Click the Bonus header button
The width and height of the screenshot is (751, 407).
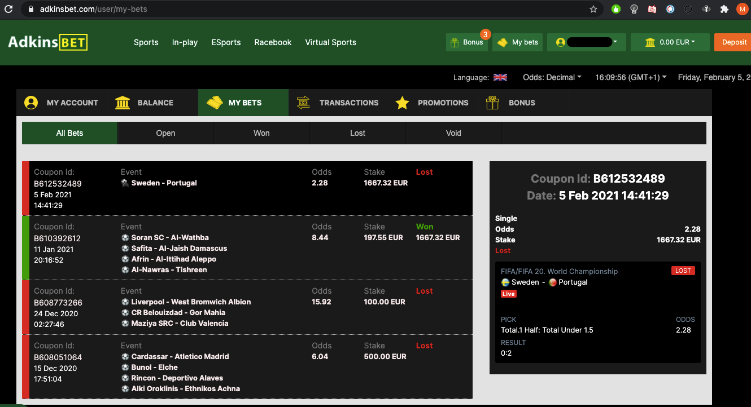tap(466, 42)
